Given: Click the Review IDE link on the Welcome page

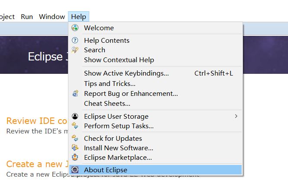Looking at the screenshot, I should 37,121.
